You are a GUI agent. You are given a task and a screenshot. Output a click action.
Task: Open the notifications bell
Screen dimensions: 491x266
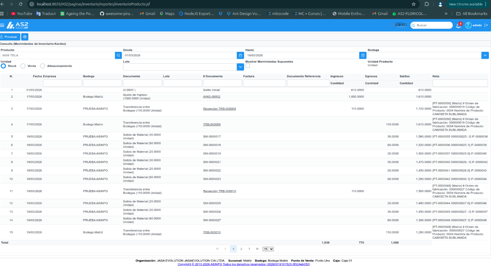458,25
